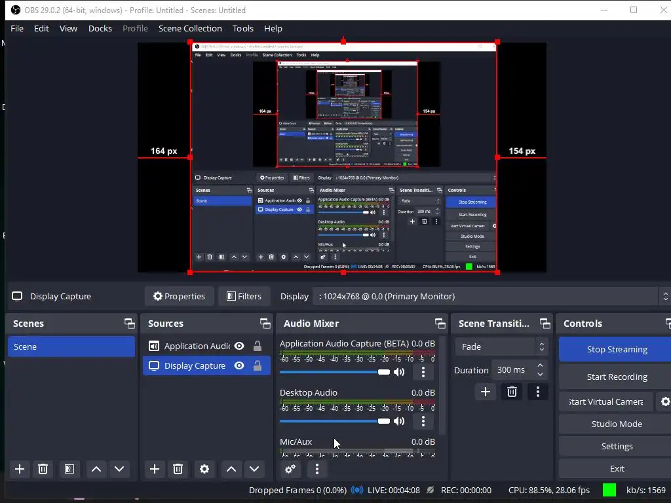This screenshot has width=671, height=503.
Task: Increase transition duration with up arrow
Action: (540, 365)
